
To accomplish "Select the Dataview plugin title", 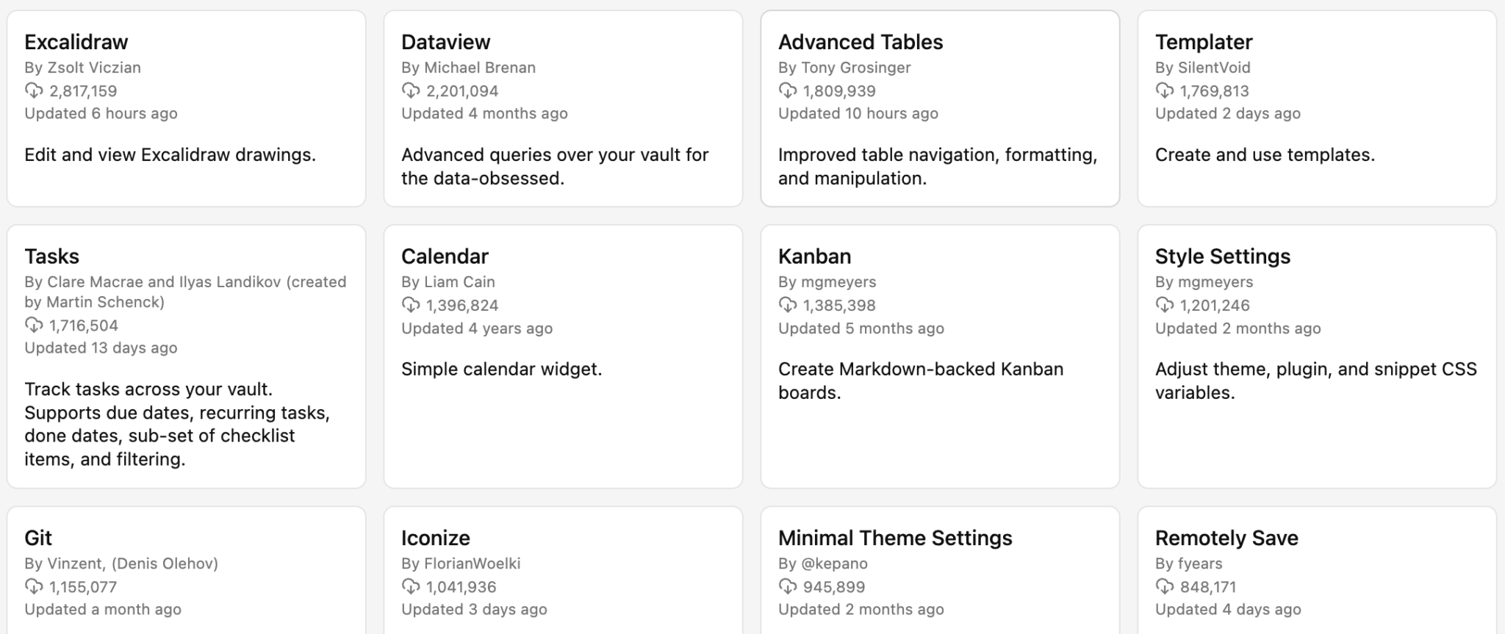I will pos(445,42).
